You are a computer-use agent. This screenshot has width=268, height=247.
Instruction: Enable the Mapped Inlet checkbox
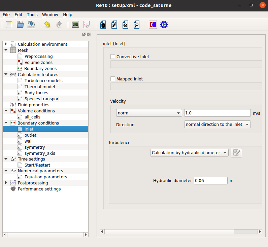[x=113, y=79]
